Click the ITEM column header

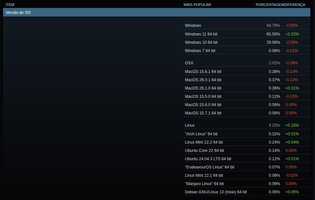[x=10, y=5]
